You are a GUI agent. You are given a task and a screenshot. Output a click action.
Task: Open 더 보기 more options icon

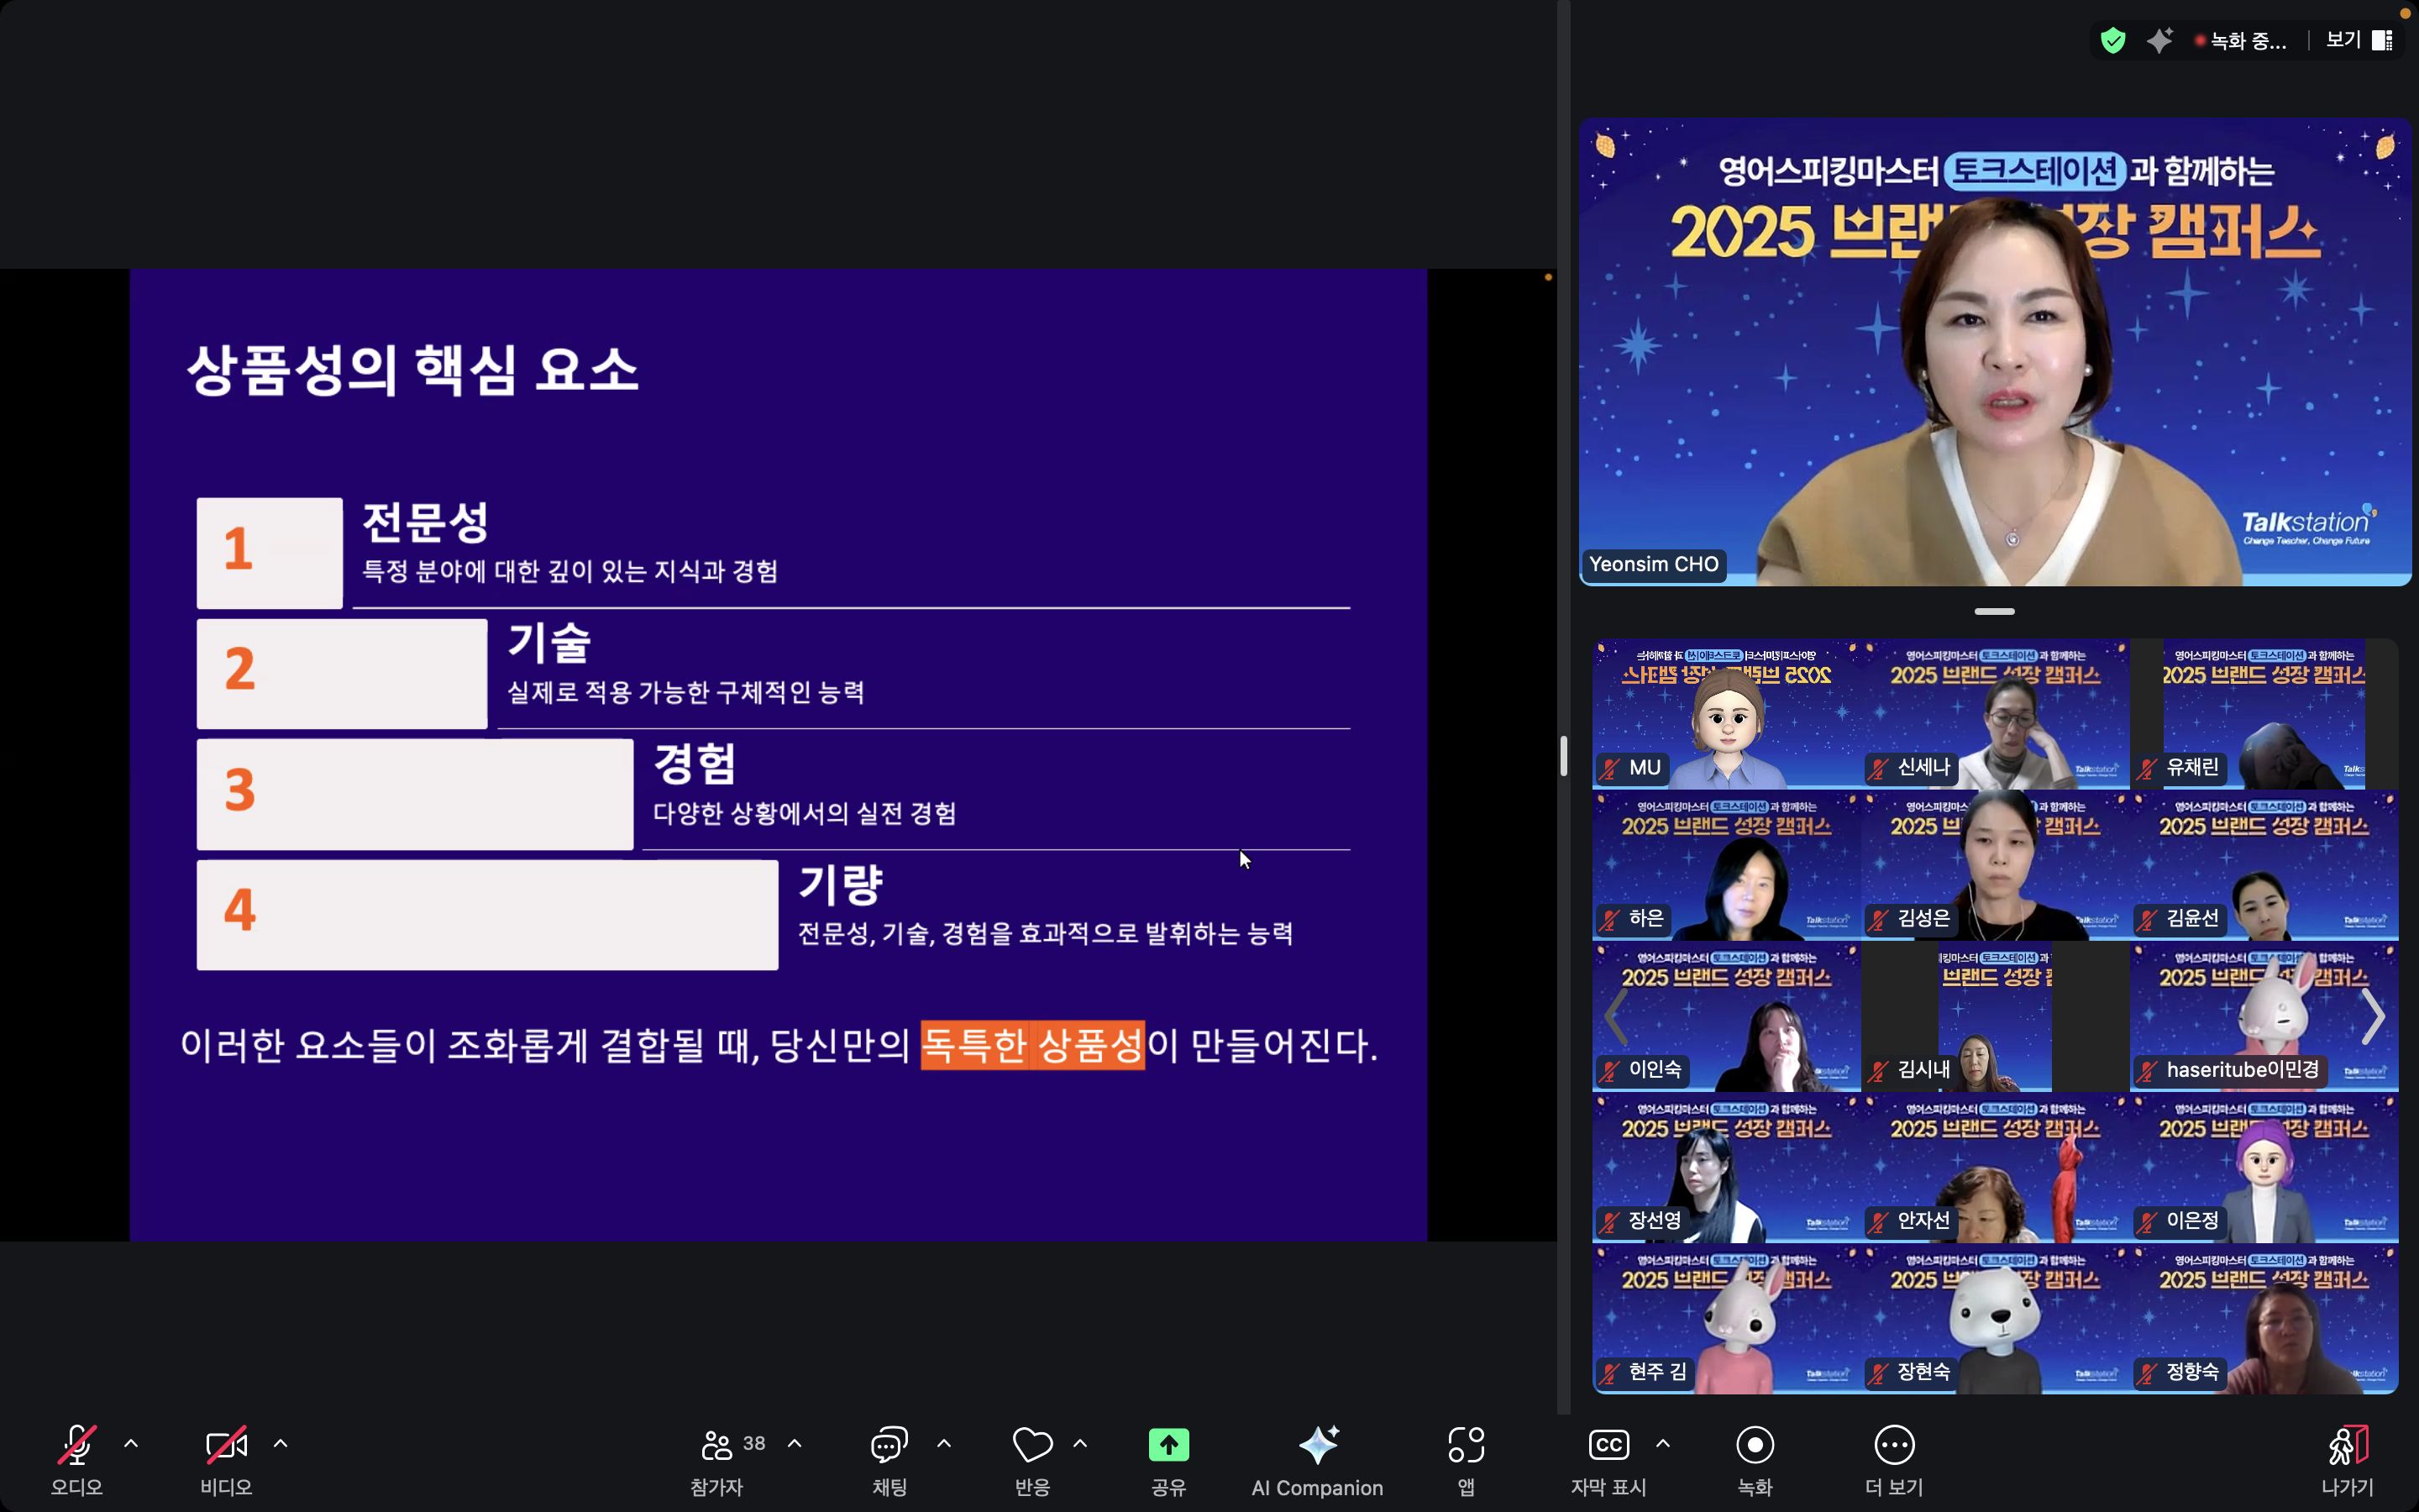(x=1894, y=1446)
